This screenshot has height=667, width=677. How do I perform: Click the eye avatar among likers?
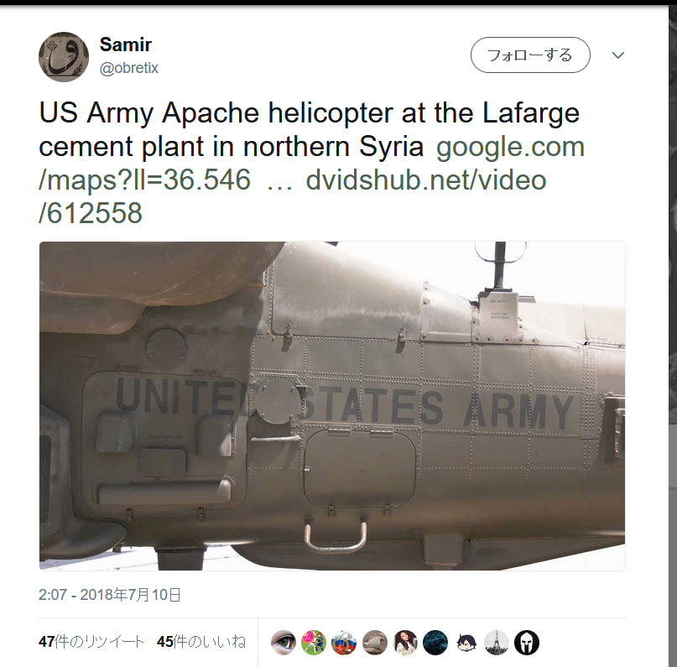coord(284,643)
